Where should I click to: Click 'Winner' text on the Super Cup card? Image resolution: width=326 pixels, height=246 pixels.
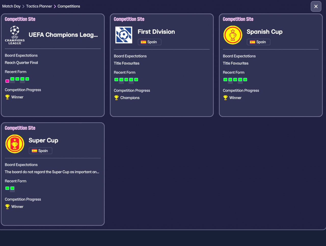[x=17, y=207]
